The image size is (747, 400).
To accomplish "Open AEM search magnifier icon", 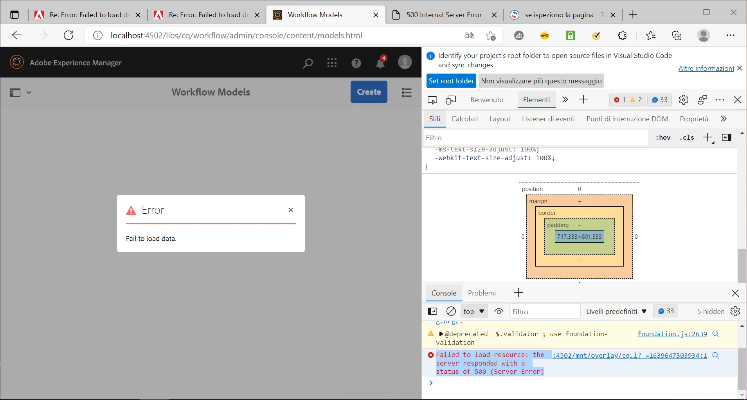I will coord(308,63).
